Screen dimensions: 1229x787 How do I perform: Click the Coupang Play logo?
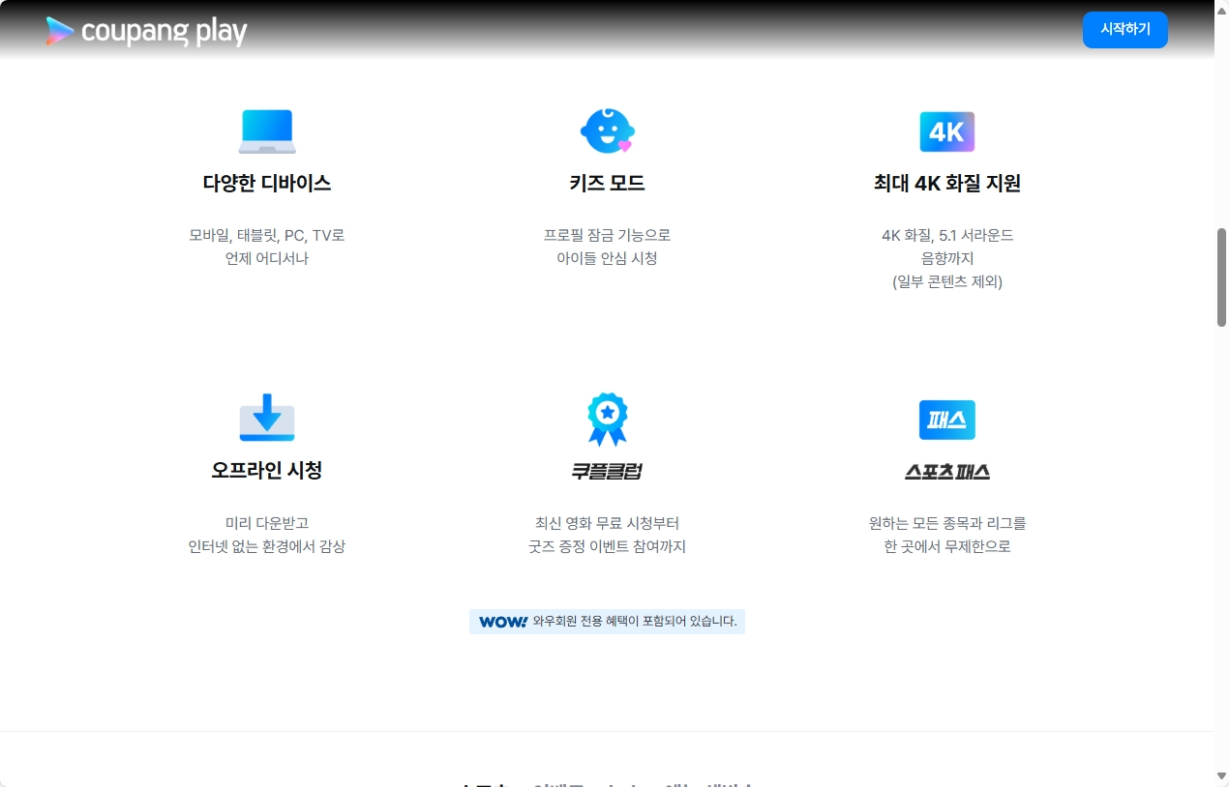[x=147, y=31]
